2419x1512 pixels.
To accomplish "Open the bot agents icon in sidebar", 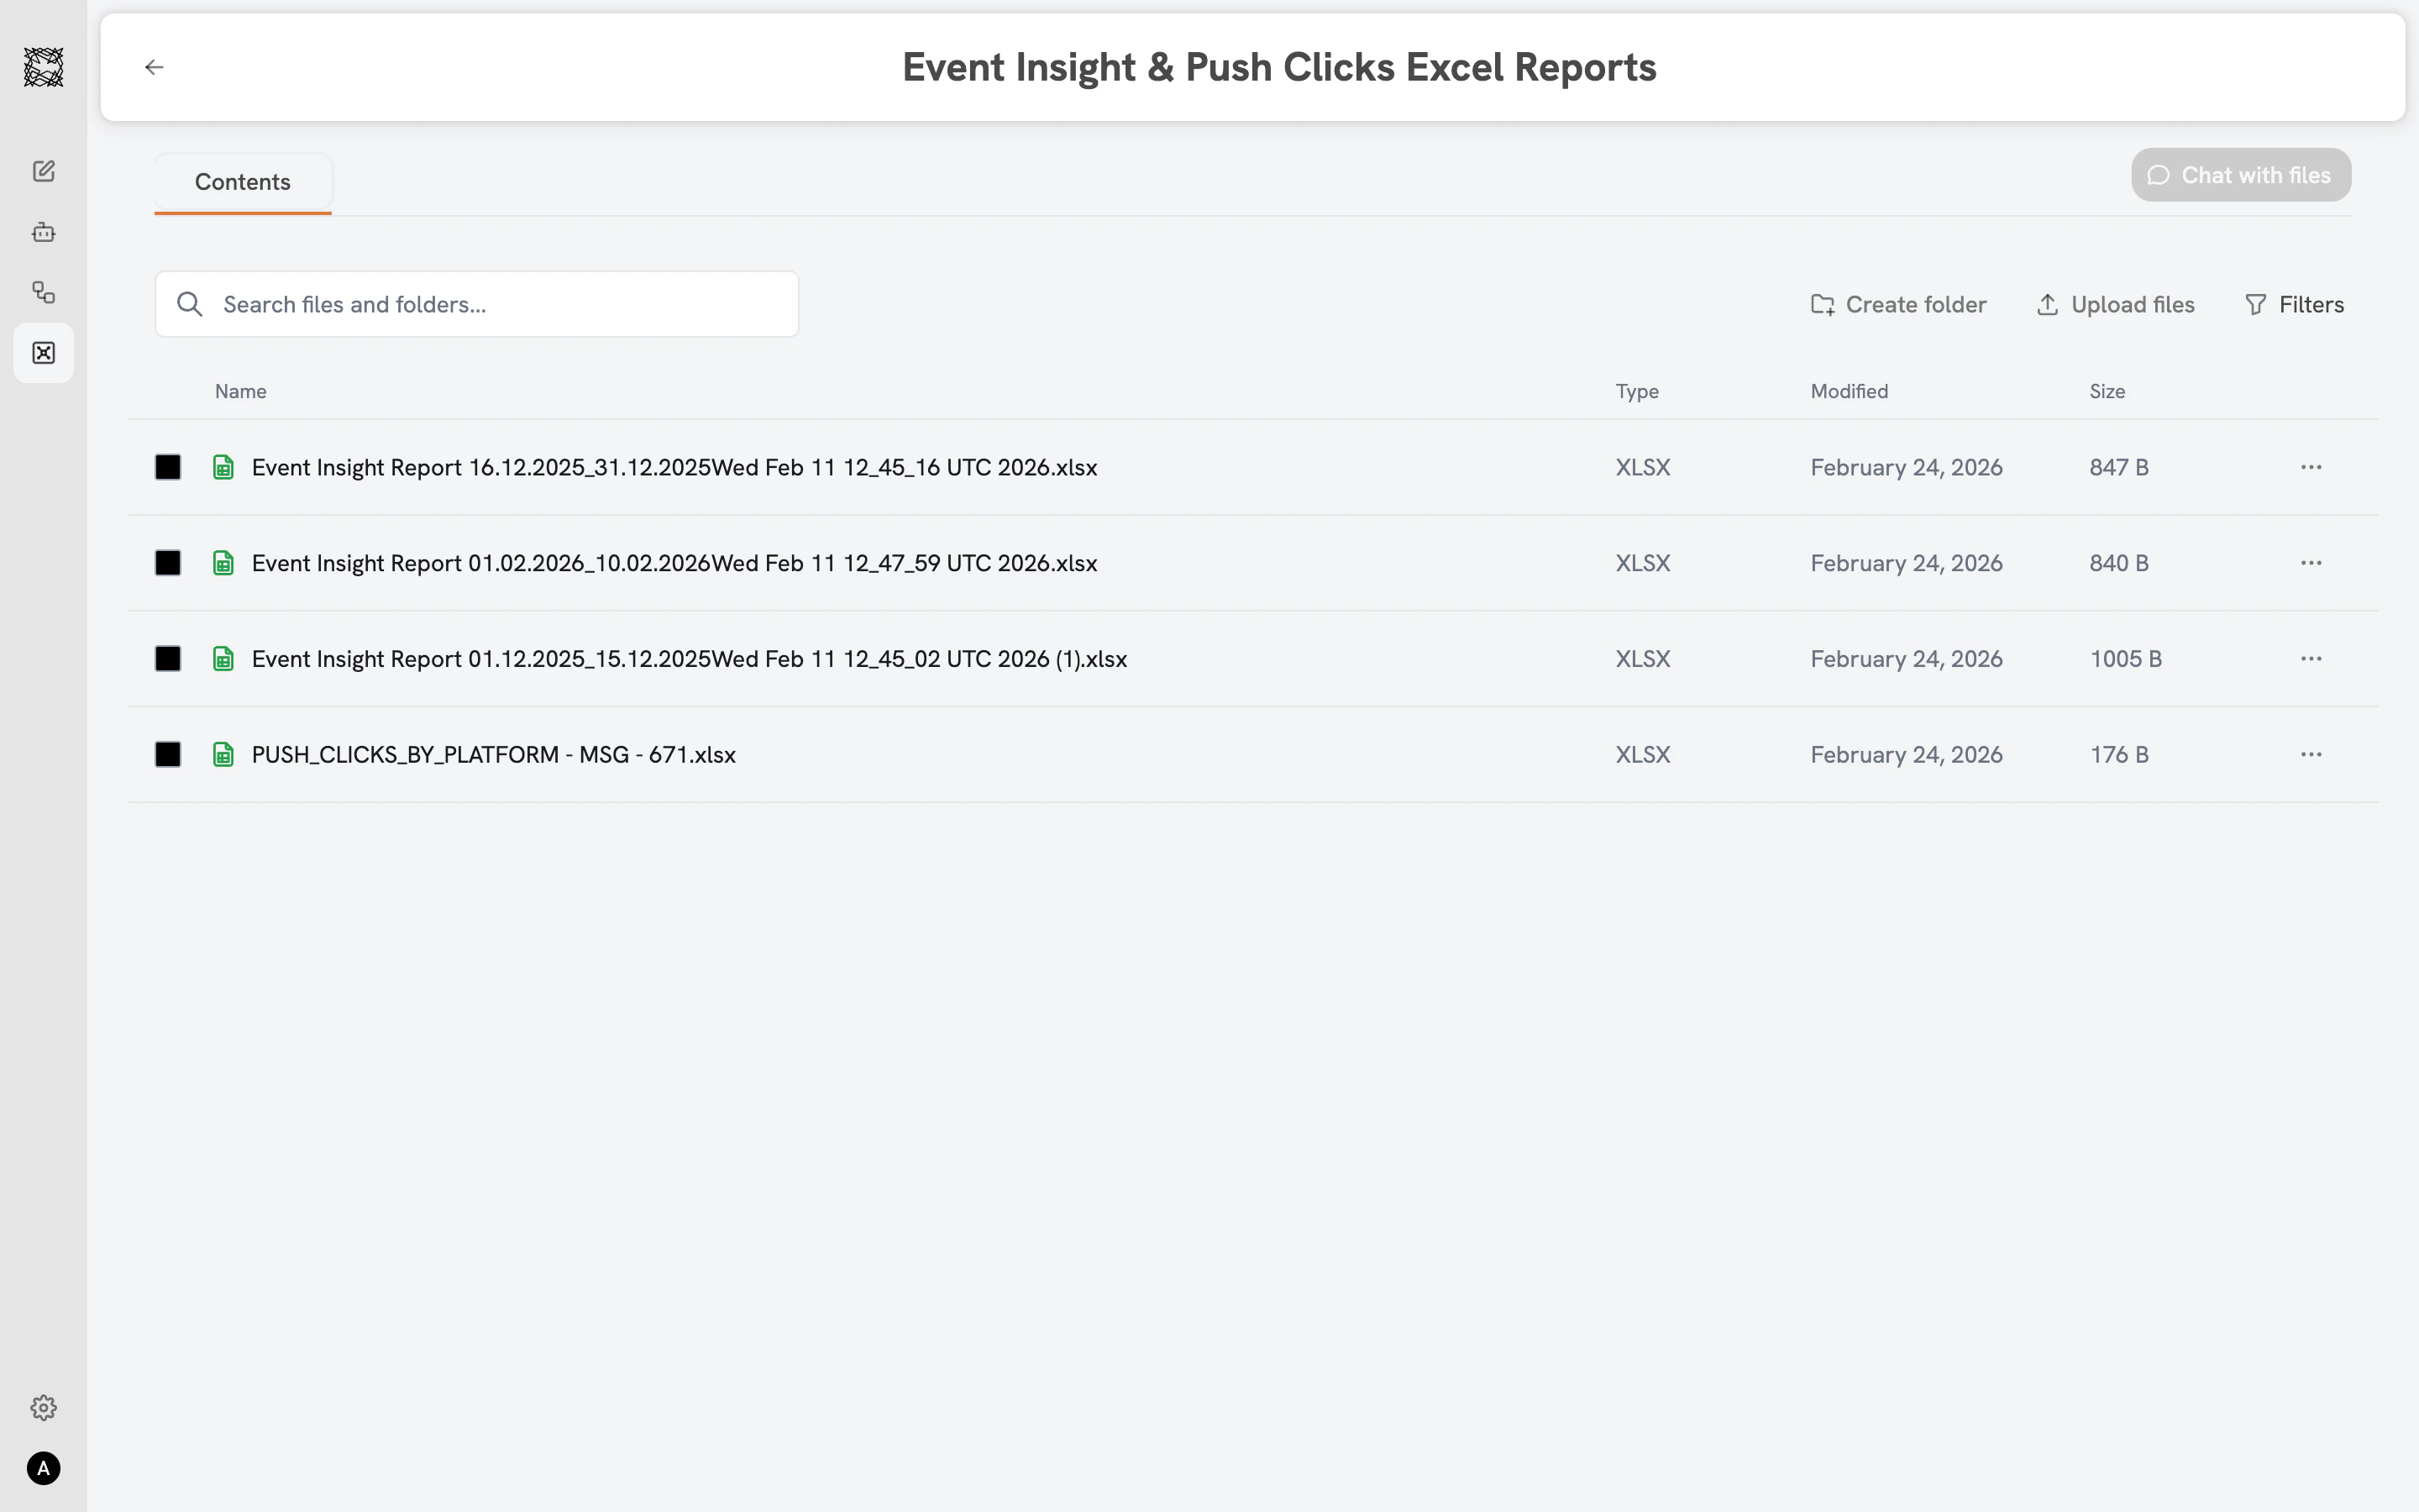I will pos(43,232).
